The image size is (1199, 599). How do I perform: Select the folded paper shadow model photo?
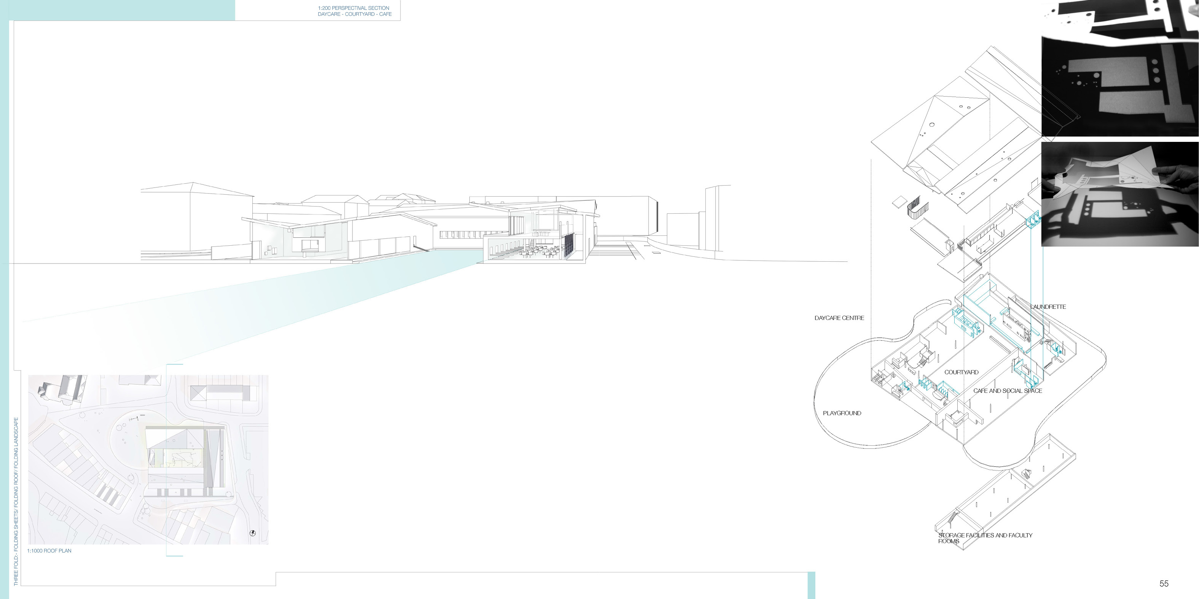(1119, 194)
